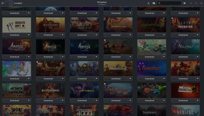Image resolution: width=204 pixels, height=116 pixels.
Task: Expand menu arrow for Armikrog
Action: [x=130, y=79]
